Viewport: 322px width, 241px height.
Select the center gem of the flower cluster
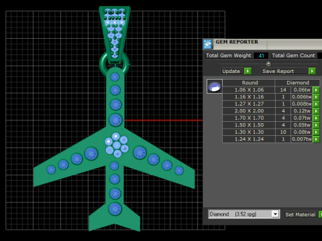tap(117, 145)
